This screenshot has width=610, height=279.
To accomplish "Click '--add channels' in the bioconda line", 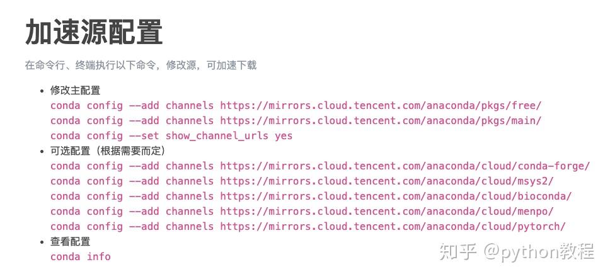I will [171, 196].
